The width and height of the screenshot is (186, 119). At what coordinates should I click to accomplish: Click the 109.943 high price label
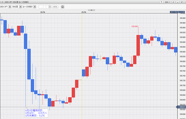point(135,26)
